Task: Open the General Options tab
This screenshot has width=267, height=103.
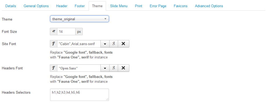Action: pos(36,6)
